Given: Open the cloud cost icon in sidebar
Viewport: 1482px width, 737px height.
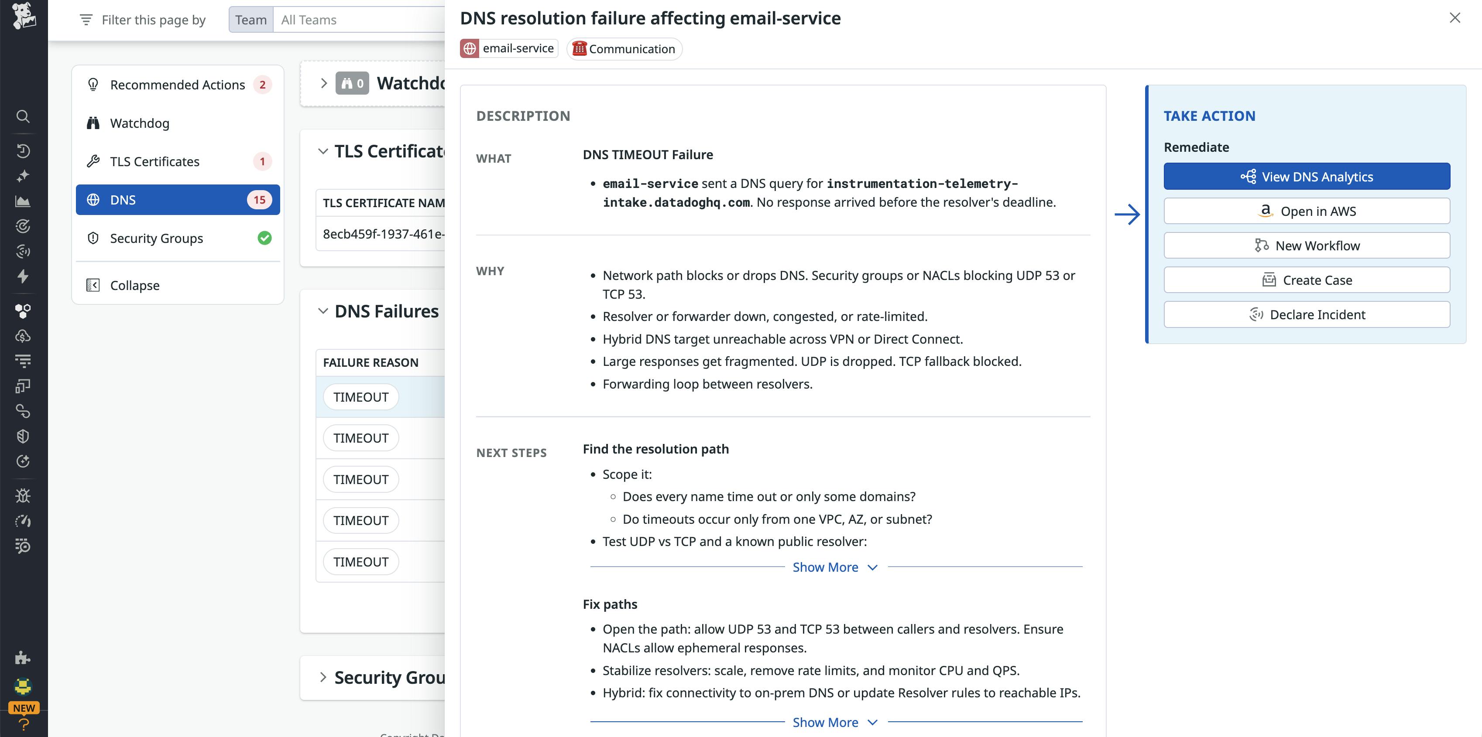Looking at the screenshot, I should pos(23,336).
